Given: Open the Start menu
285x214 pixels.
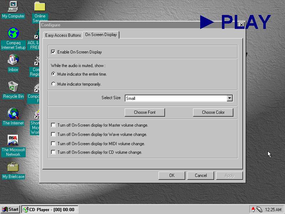Looking at the screenshot, I should click(x=10, y=209).
